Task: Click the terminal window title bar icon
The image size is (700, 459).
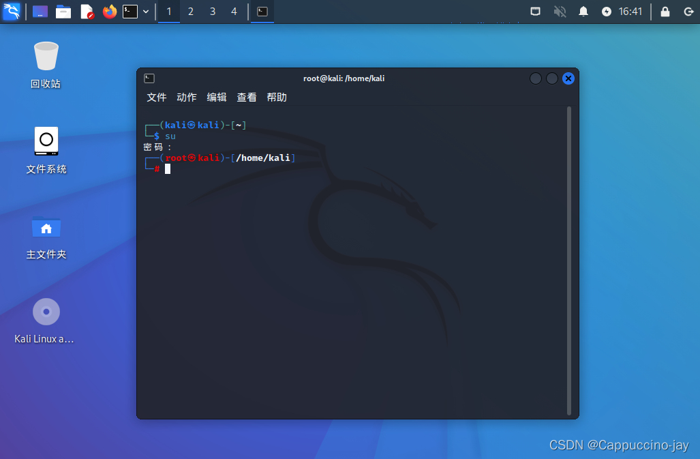Action: 149,78
